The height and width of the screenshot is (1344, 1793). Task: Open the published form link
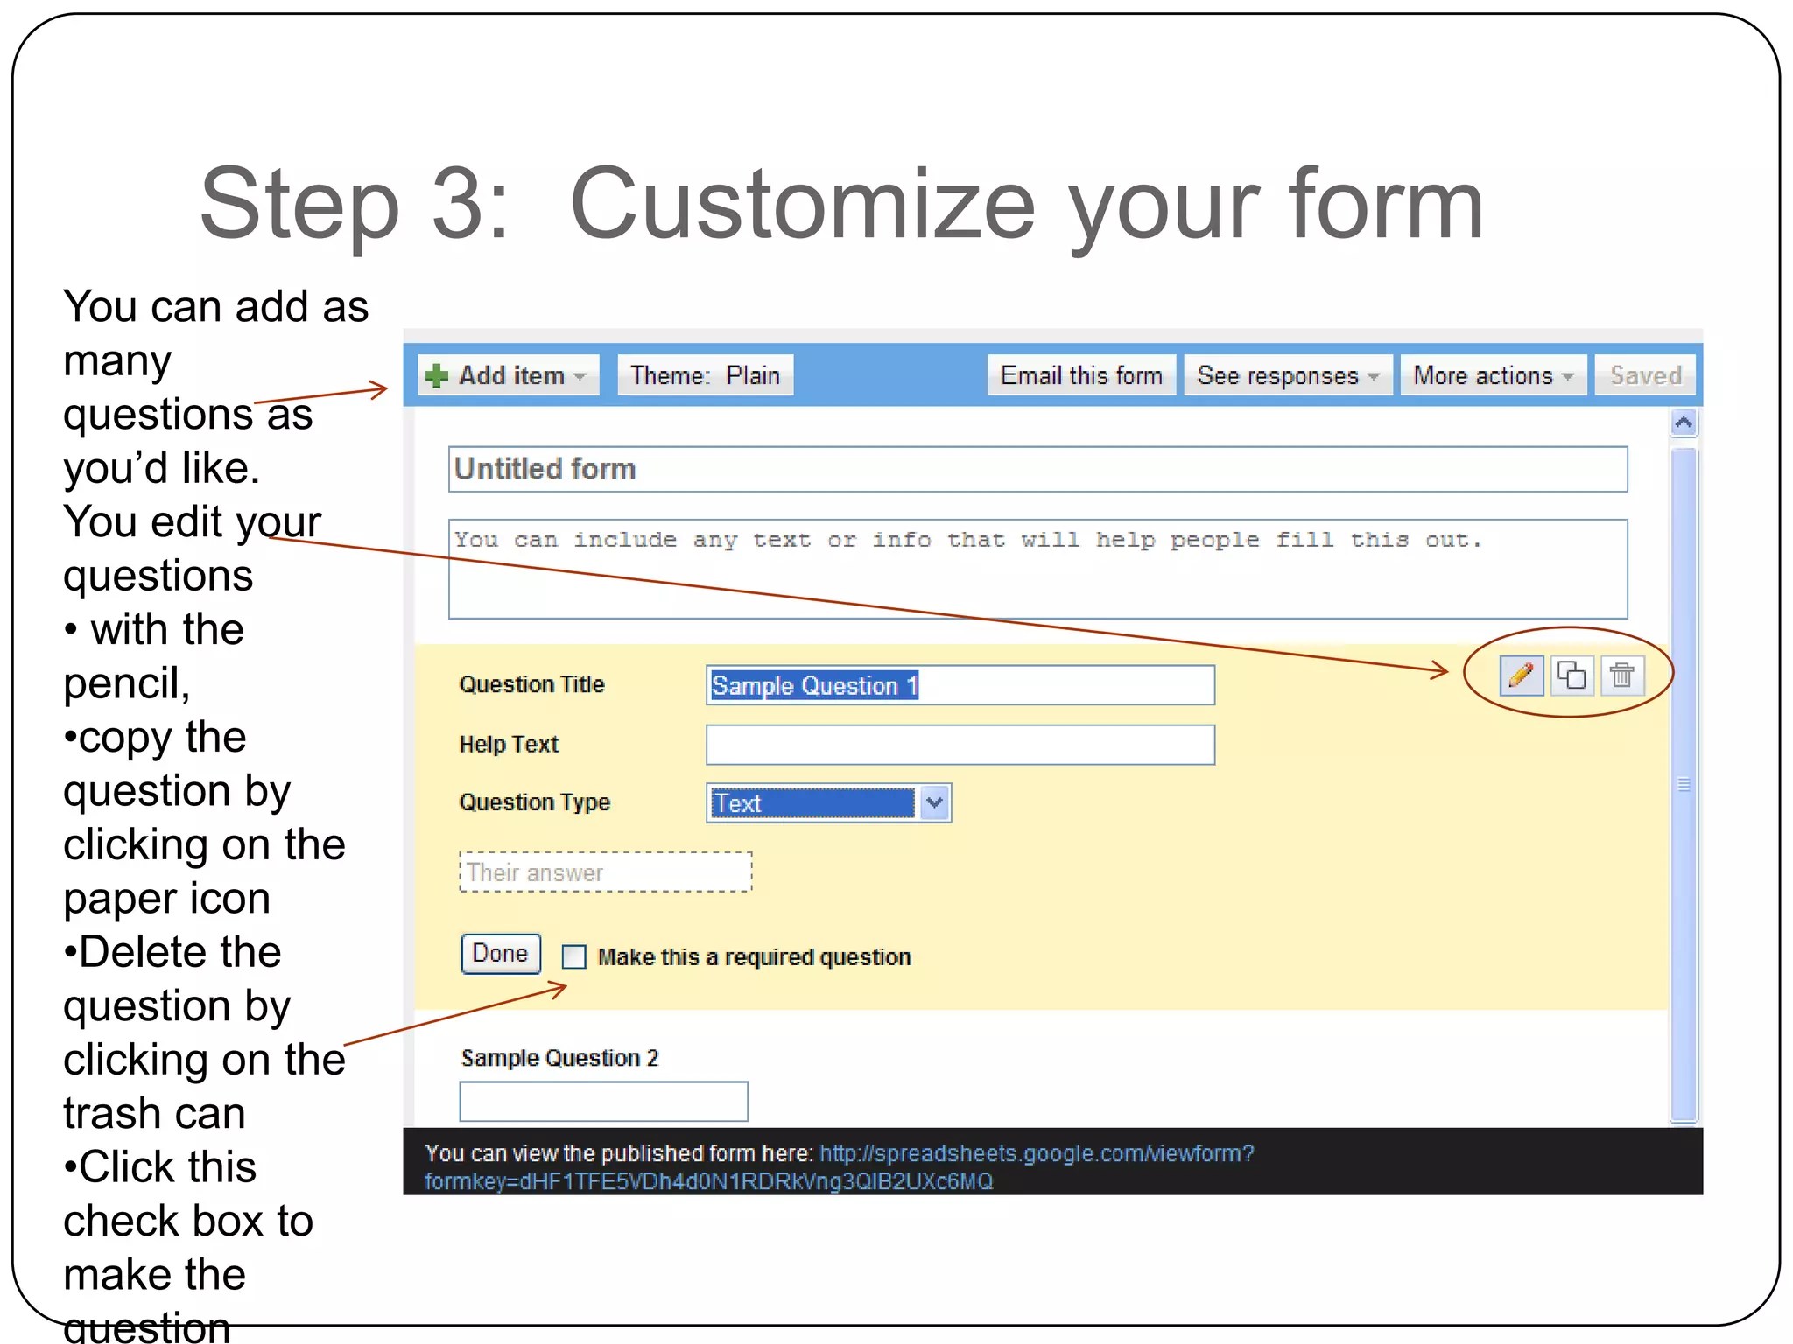1036,1153
